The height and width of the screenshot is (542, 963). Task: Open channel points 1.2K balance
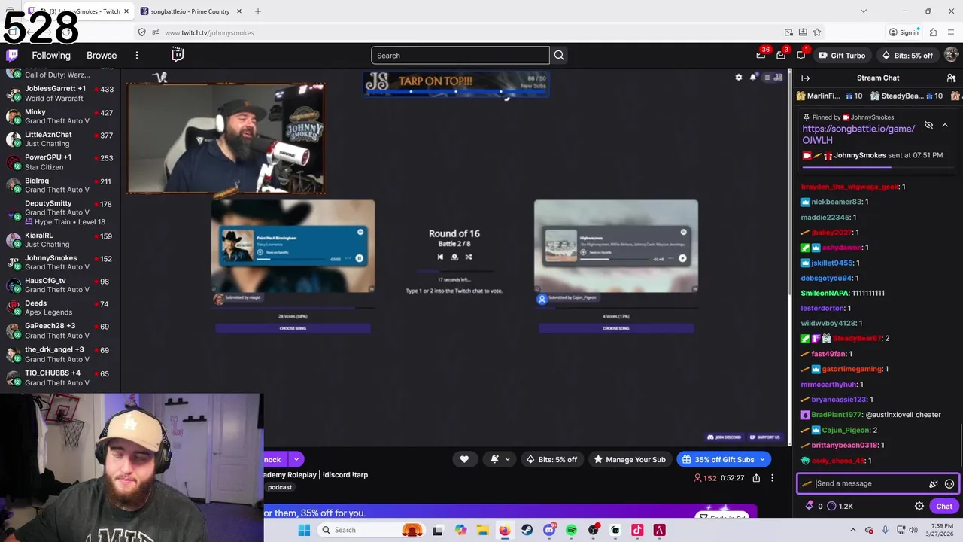840,507
